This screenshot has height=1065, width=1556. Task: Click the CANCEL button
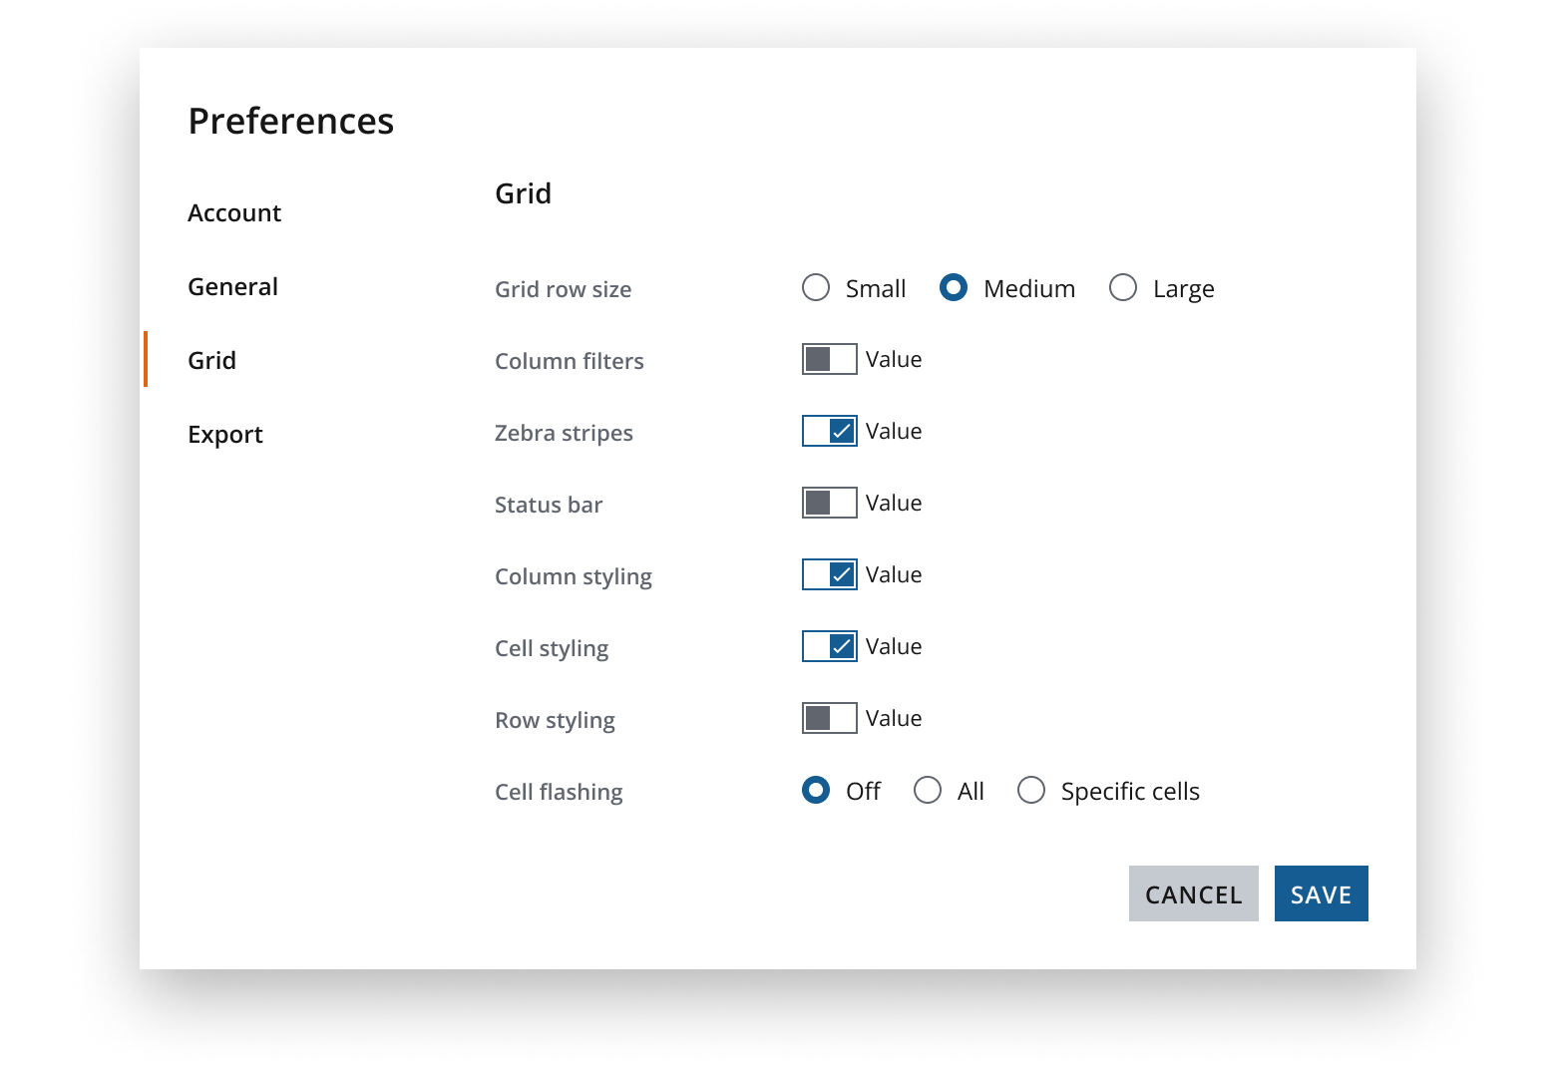coord(1193,893)
